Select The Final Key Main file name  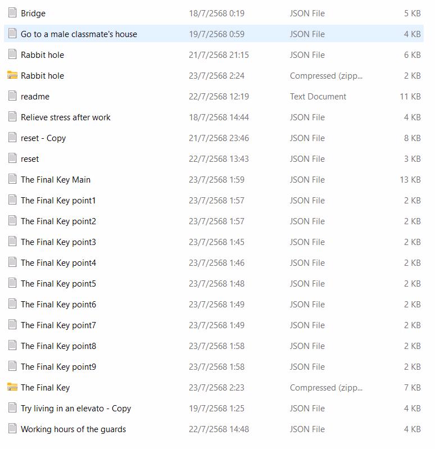click(56, 180)
